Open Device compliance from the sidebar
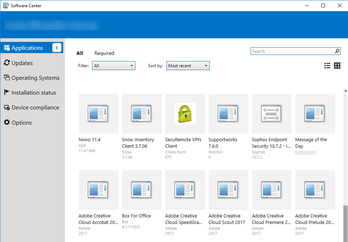 34,107
